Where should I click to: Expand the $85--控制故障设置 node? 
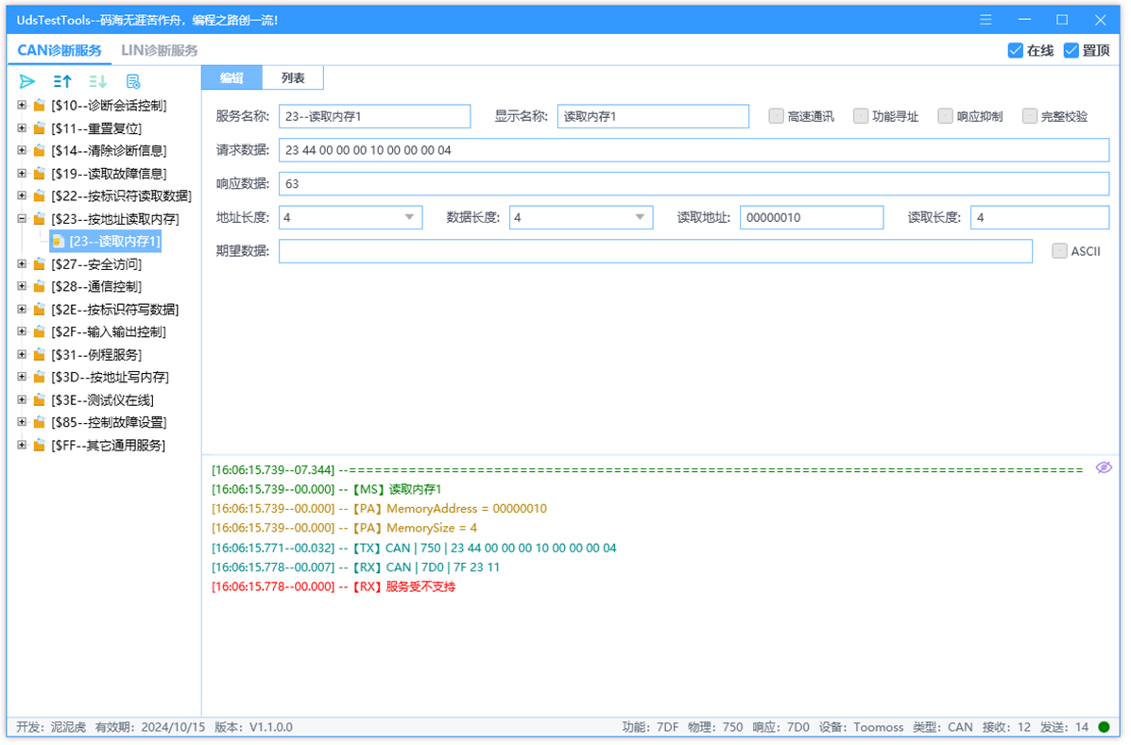(x=22, y=422)
